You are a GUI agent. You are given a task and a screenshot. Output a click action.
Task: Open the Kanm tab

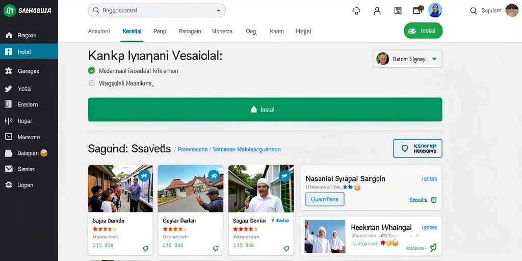[x=277, y=31]
